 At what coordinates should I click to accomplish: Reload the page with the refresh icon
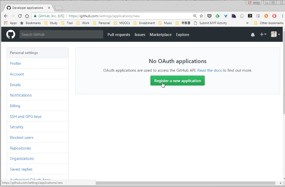20,16
